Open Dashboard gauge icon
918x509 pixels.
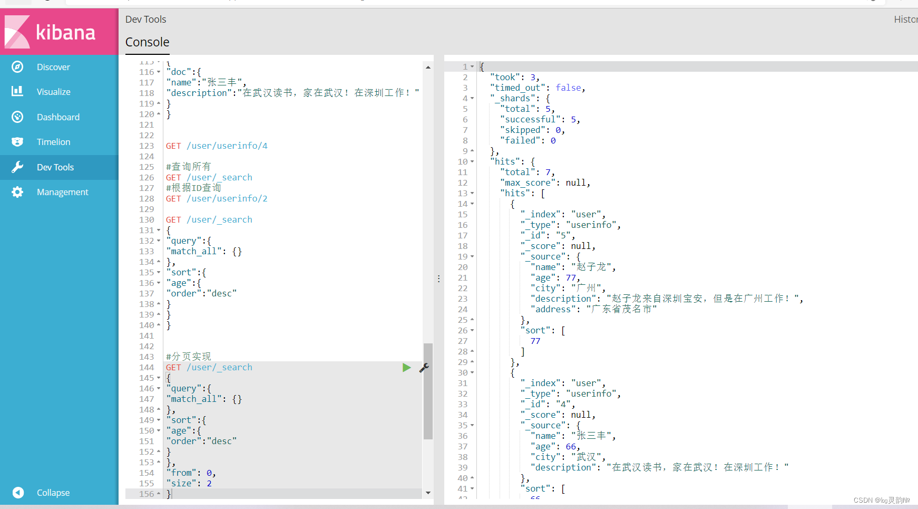click(x=17, y=117)
